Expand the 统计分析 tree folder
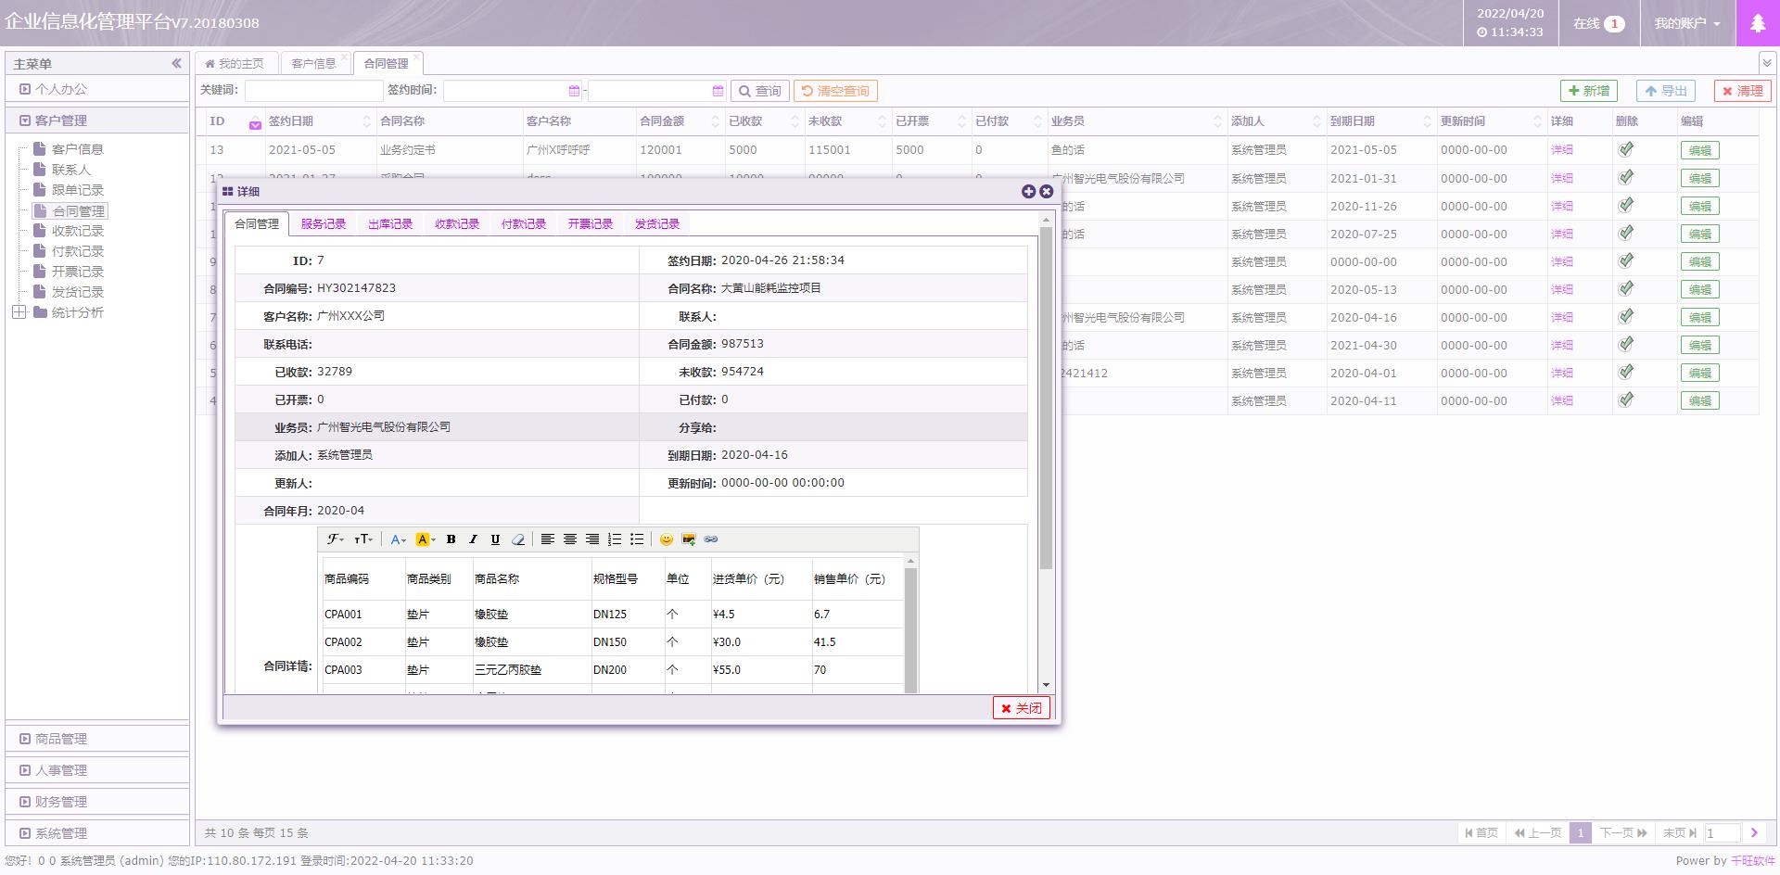The height and width of the screenshot is (875, 1780). 19,312
